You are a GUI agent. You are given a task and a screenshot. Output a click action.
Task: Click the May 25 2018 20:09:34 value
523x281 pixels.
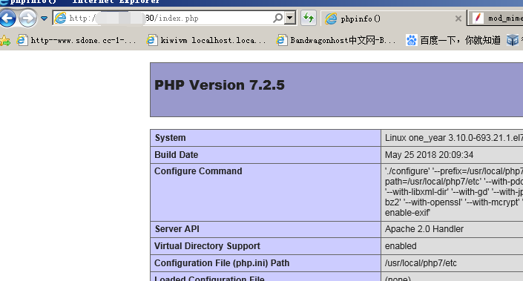click(429, 155)
